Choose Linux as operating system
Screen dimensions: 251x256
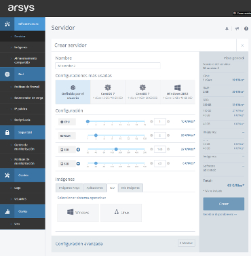coord(121,213)
